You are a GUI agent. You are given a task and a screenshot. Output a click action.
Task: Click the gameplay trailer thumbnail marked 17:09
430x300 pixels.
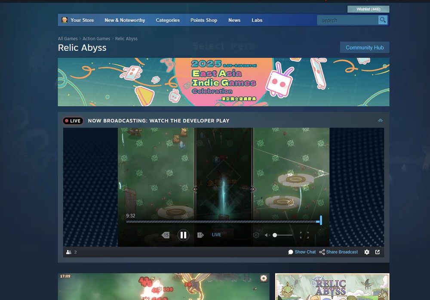point(163,287)
